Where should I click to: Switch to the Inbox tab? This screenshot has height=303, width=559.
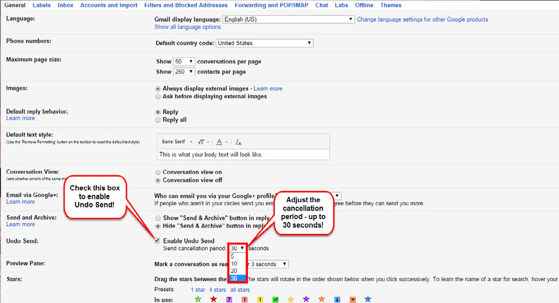(x=66, y=5)
